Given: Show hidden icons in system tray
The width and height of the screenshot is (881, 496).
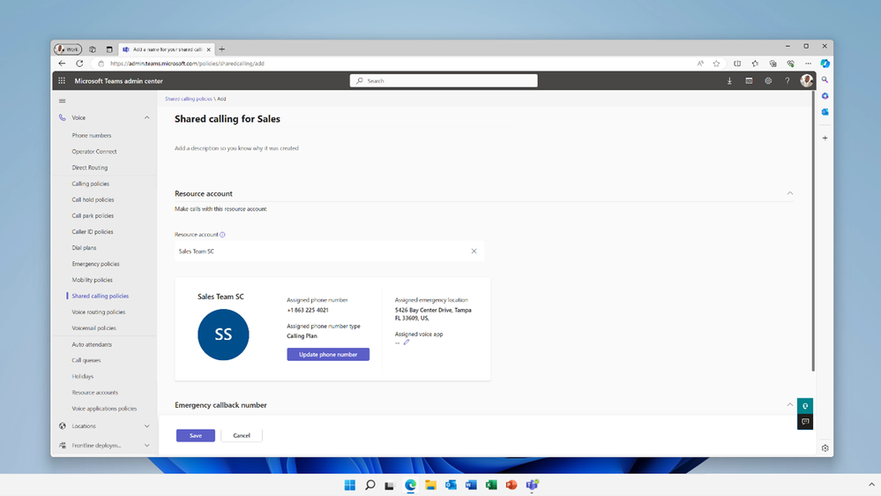Looking at the screenshot, I should tap(871, 485).
